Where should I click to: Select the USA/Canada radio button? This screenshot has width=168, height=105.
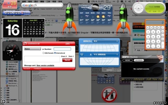(43, 53)
